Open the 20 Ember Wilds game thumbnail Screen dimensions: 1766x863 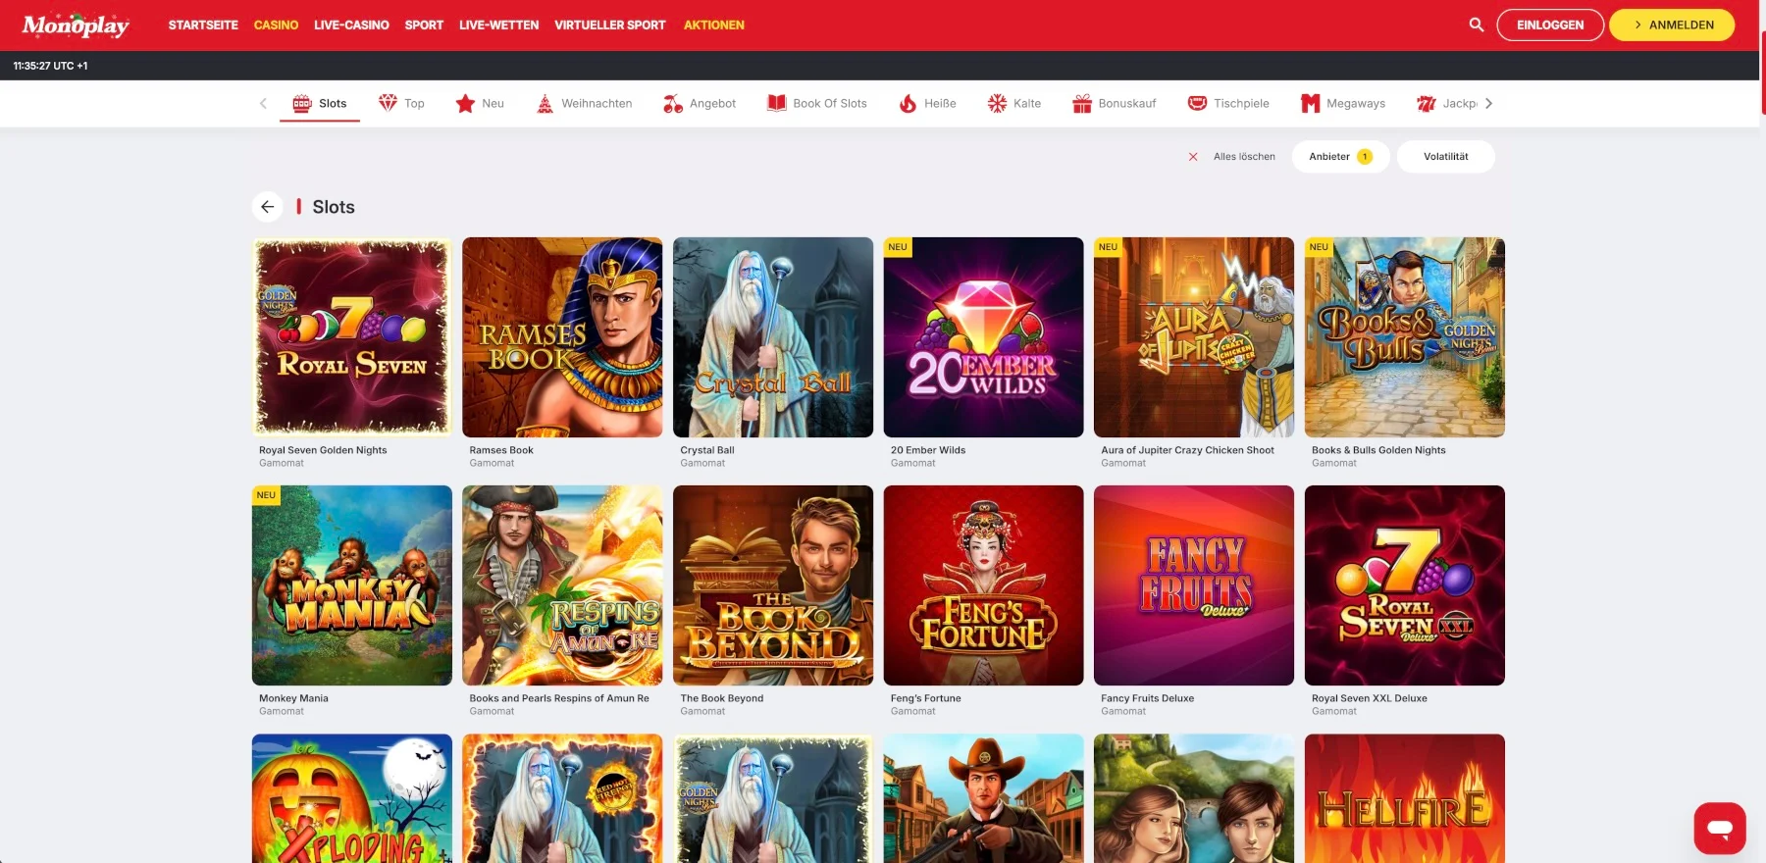983,337
